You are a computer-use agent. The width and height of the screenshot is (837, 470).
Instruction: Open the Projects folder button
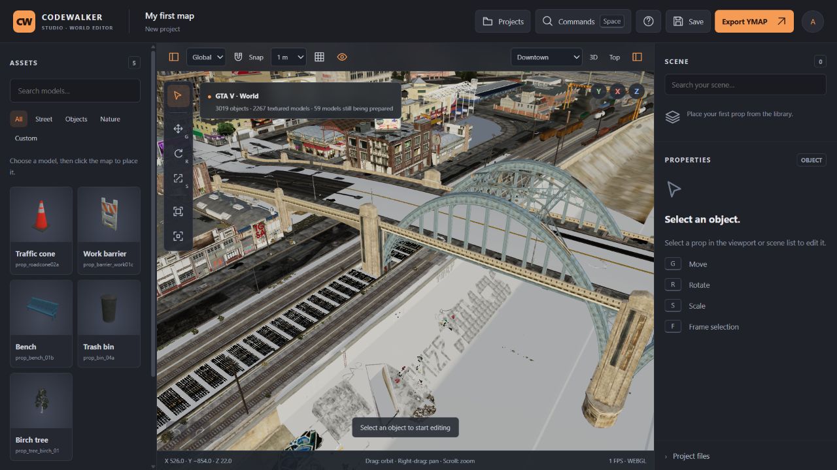point(504,22)
